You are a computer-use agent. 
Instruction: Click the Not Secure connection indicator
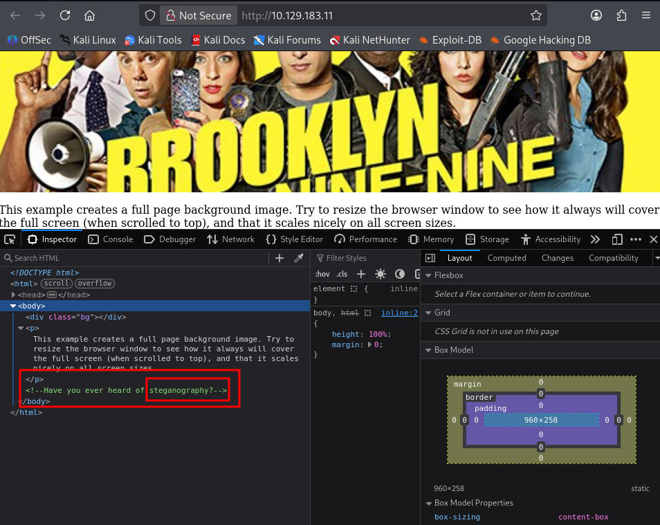[199, 16]
